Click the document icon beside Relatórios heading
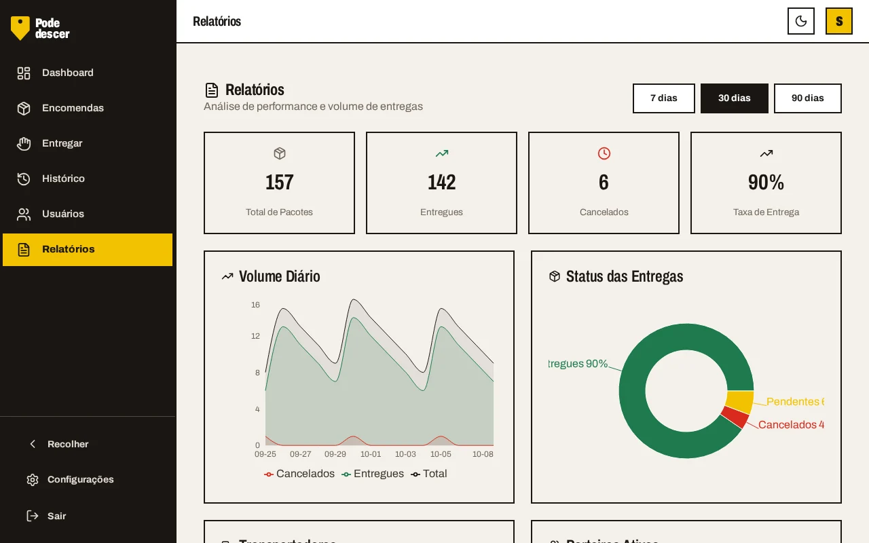Image resolution: width=869 pixels, height=543 pixels. [212, 90]
